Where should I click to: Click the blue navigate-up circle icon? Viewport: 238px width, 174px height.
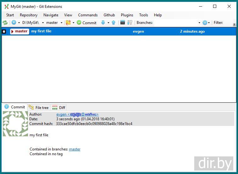tap(14, 23)
